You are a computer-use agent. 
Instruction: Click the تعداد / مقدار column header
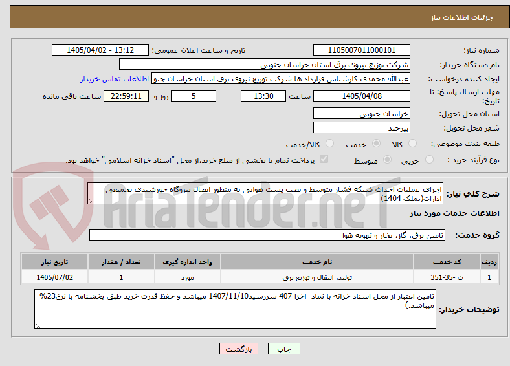(121, 262)
